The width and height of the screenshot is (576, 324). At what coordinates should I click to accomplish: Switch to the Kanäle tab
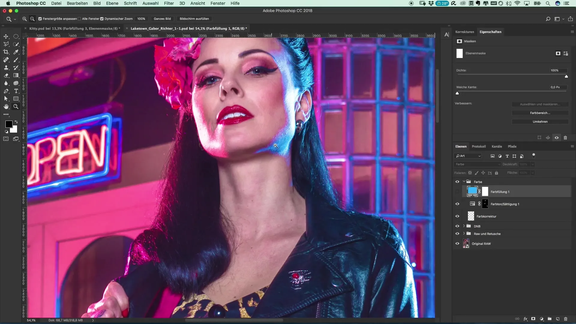coord(496,146)
